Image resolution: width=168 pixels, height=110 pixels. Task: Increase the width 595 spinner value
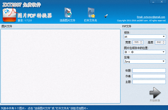(x=141, y=41)
